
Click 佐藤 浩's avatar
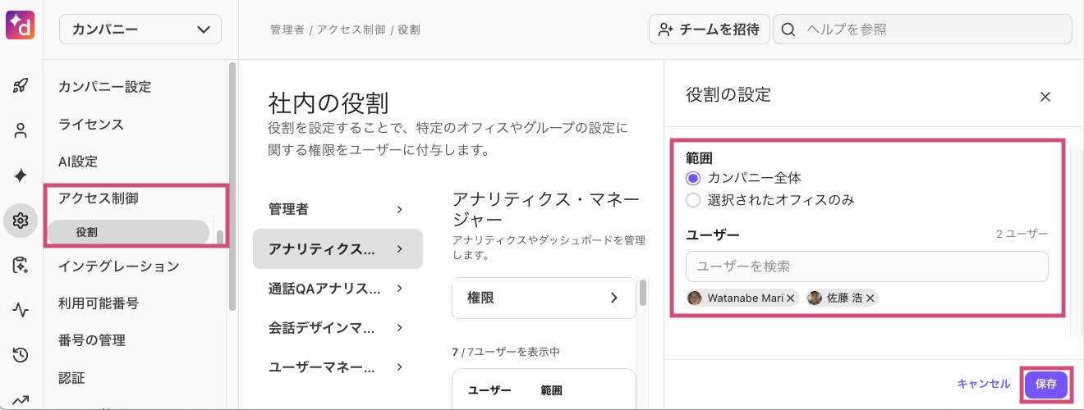pos(815,298)
